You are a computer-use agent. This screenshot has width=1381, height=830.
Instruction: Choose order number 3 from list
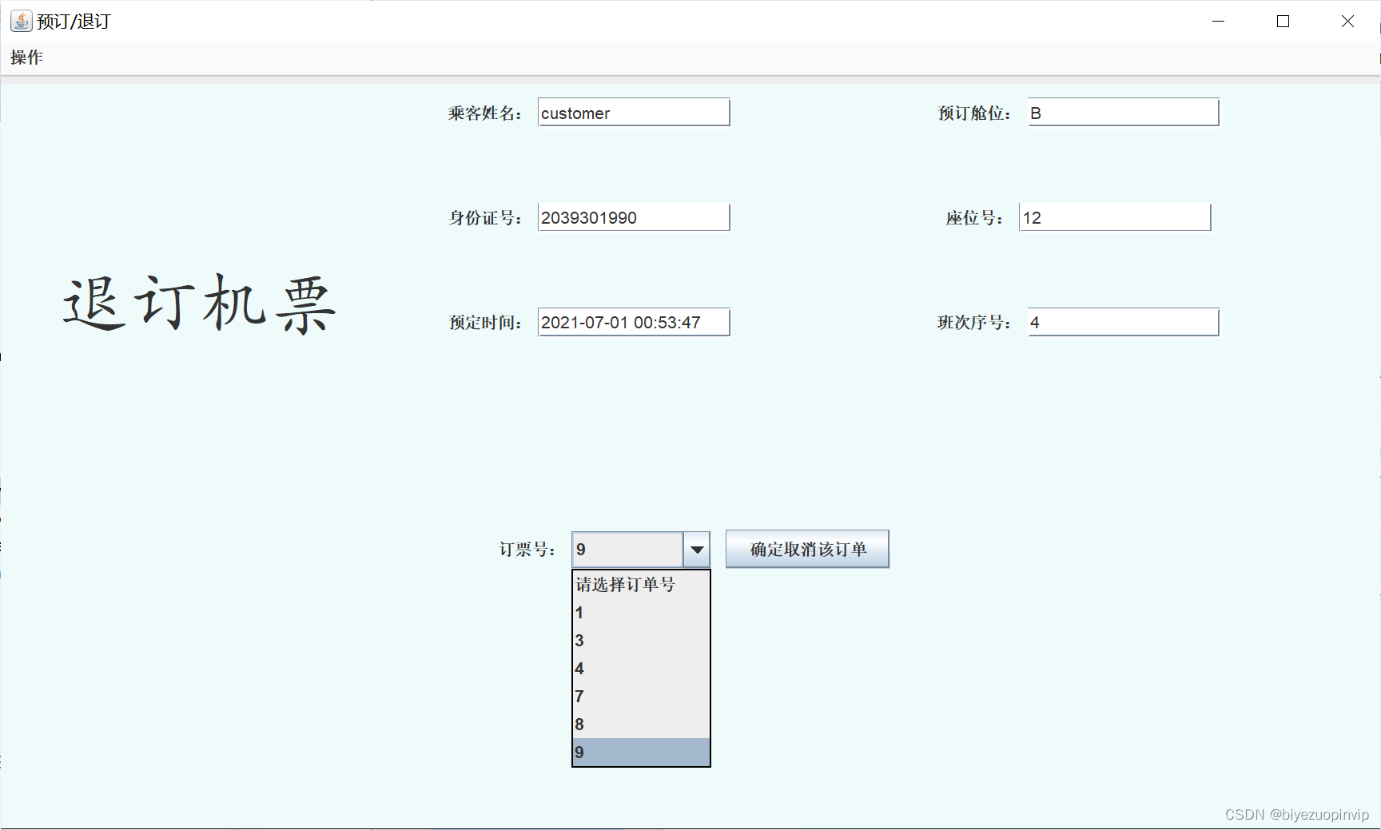coord(641,641)
